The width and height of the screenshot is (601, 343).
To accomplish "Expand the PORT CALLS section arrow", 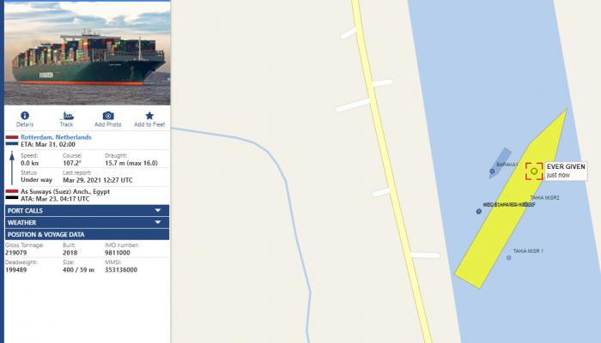I will [158, 211].
